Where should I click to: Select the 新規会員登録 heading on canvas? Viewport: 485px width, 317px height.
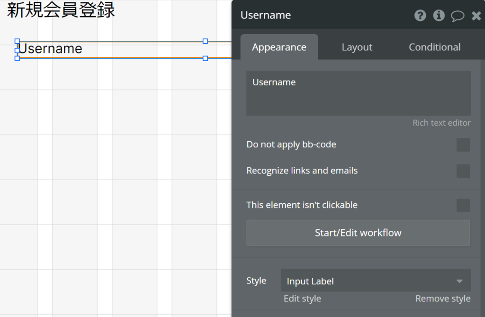61,9
